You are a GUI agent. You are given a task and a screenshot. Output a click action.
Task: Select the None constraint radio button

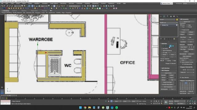point(181,25)
